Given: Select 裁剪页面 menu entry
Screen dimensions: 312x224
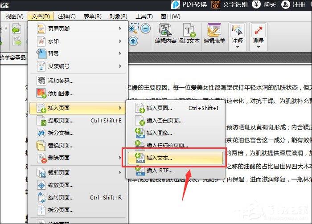Looking at the screenshot, I should [78, 172].
